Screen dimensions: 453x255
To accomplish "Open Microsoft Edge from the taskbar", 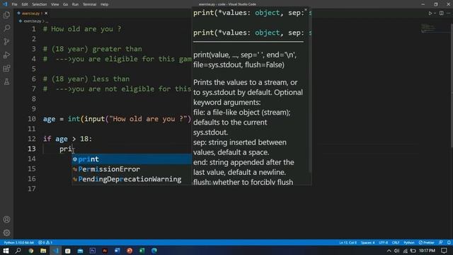I will [x=154, y=251].
